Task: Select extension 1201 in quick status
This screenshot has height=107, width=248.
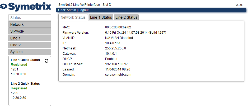Action: pos(15,69)
